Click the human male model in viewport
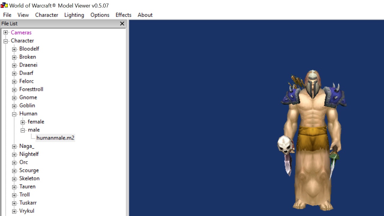 tap(313, 140)
